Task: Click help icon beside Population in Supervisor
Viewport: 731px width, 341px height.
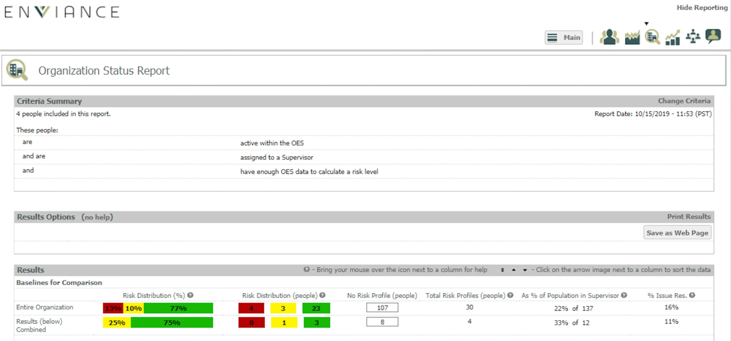Action: coord(624,295)
